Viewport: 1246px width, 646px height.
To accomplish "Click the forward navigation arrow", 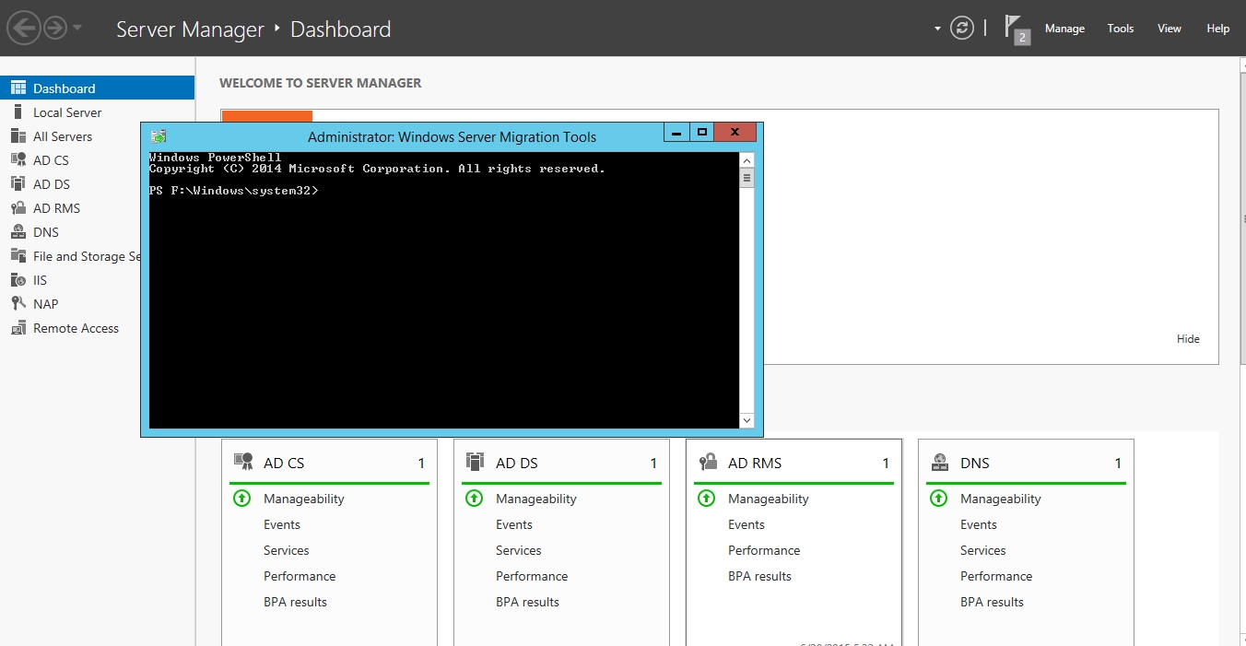I will 55,29.
